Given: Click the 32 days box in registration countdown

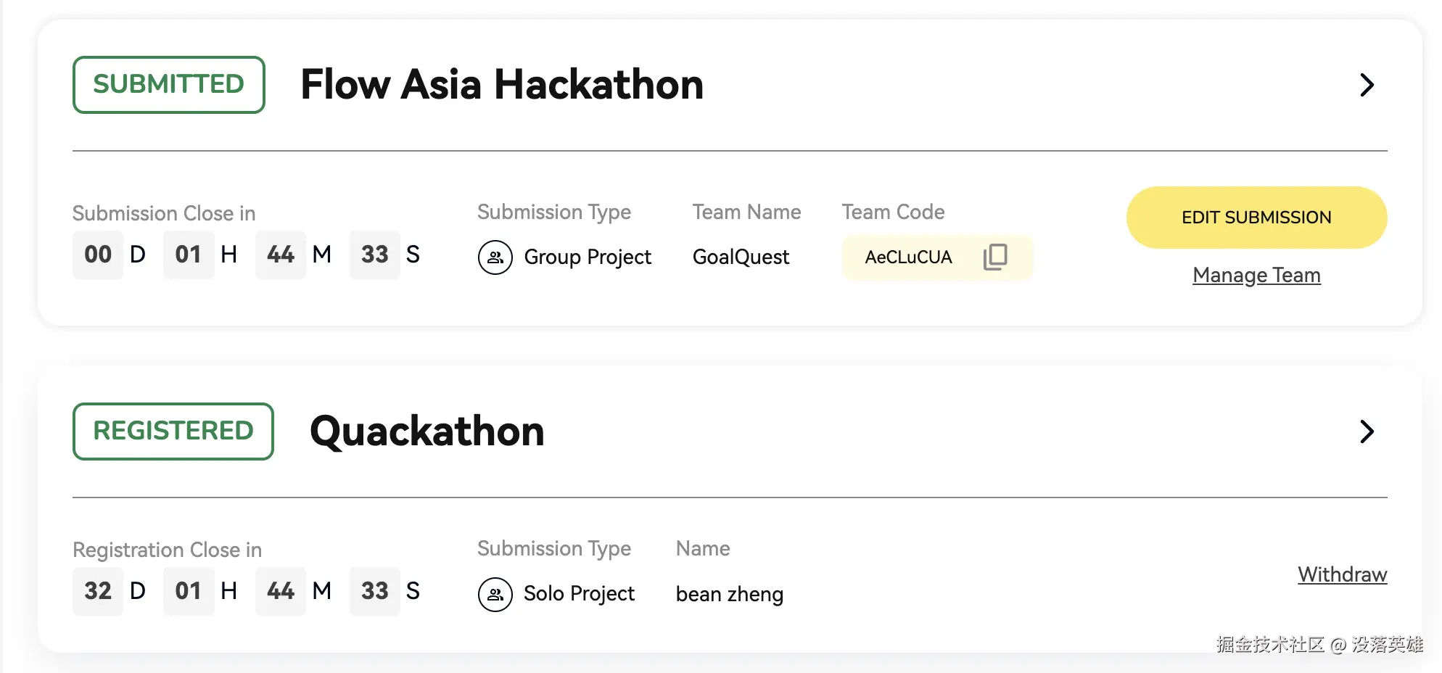Looking at the screenshot, I should tap(98, 591).
